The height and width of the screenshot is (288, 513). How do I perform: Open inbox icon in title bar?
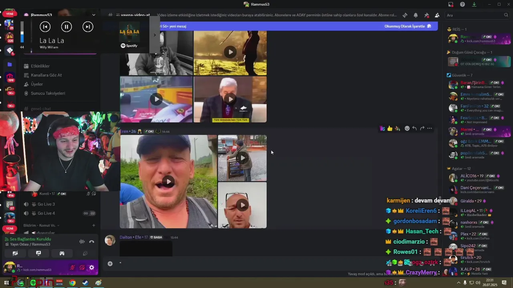451,4
